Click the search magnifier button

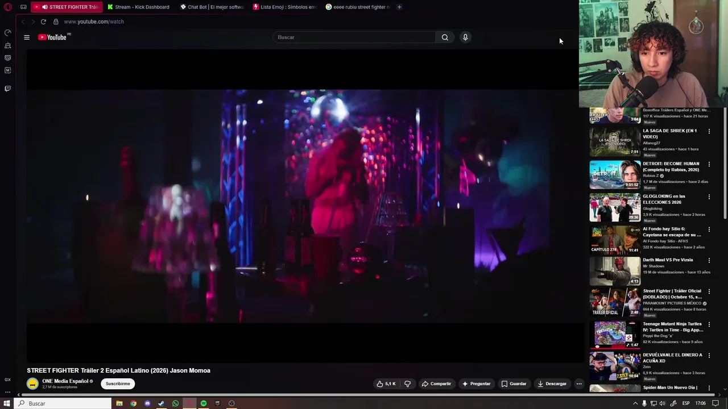(445, 37)
